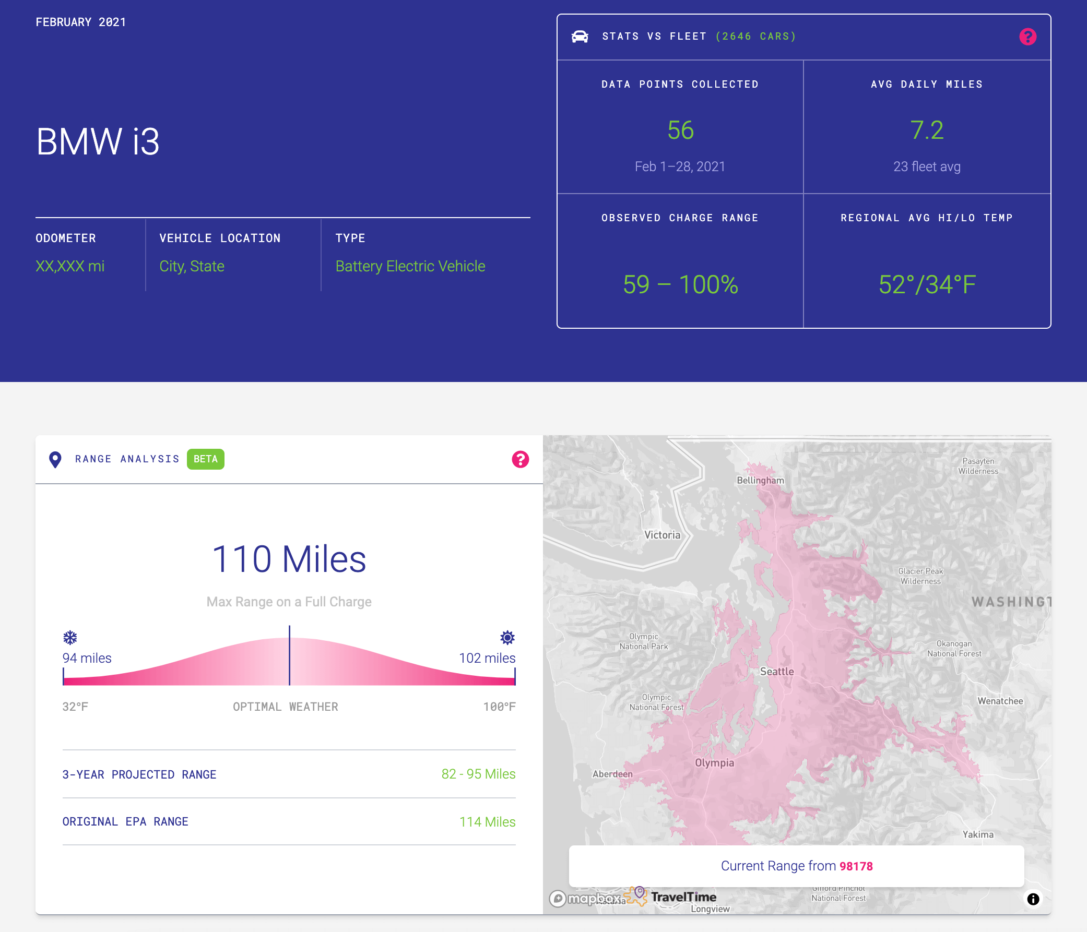Click AVG DAILY MILES label
Screen dimensions: 1087x932
(x=927, y=85)
